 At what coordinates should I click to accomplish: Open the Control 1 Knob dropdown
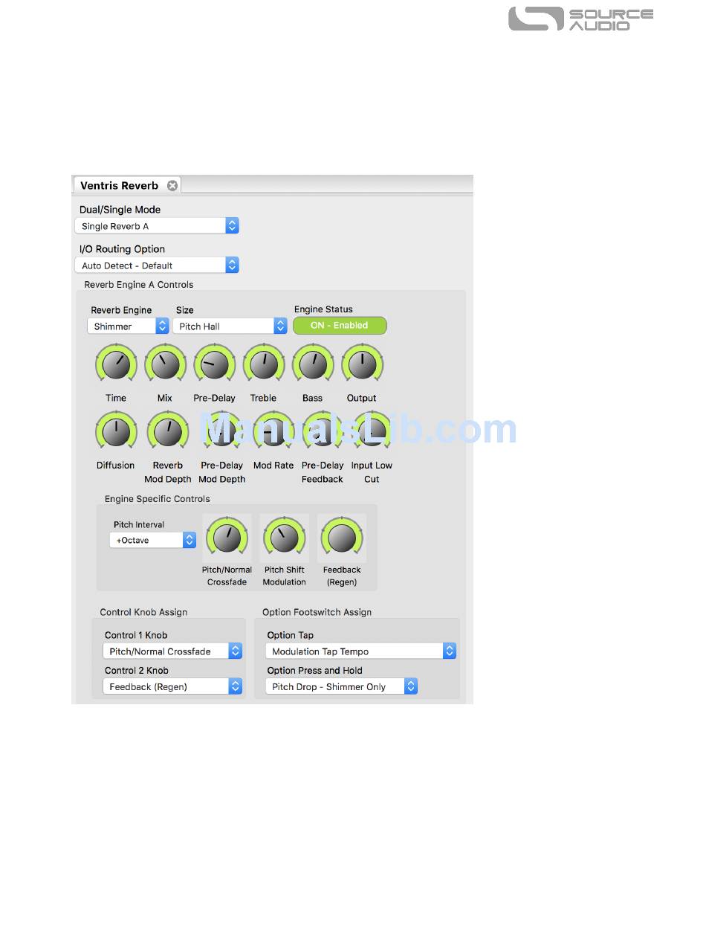point(172,651)
